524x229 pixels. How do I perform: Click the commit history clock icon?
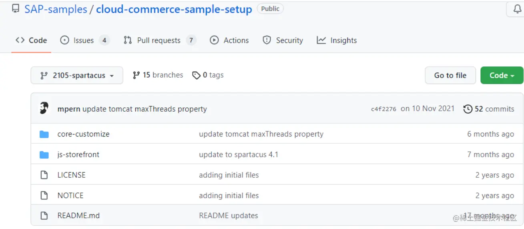pos(468,109)
